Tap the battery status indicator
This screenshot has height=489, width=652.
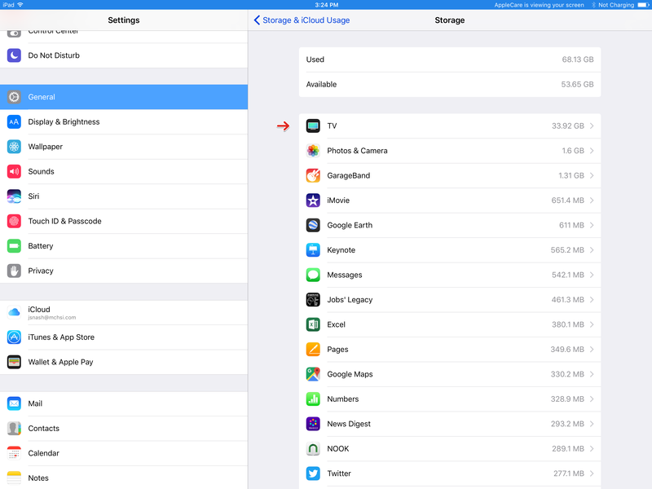(x=643, y=5)
